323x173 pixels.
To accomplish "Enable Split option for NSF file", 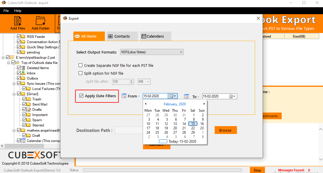I will 81,73.
